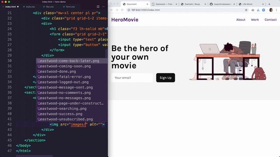Open Chrome's three-dot menu
Image resolution: width=280 pixels, height=157 pixels.
point(276,10)
